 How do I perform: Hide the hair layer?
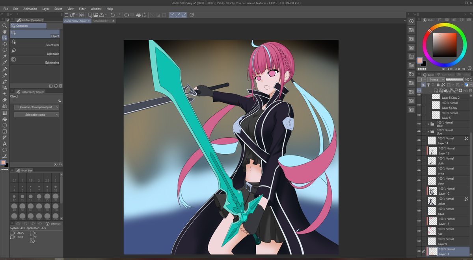tap(419, 231)
